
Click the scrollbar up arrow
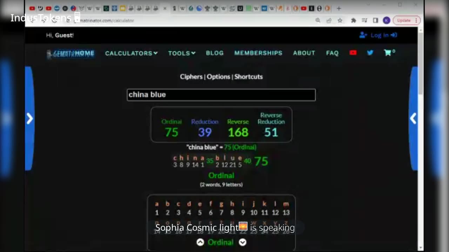(x=421, y=30)
